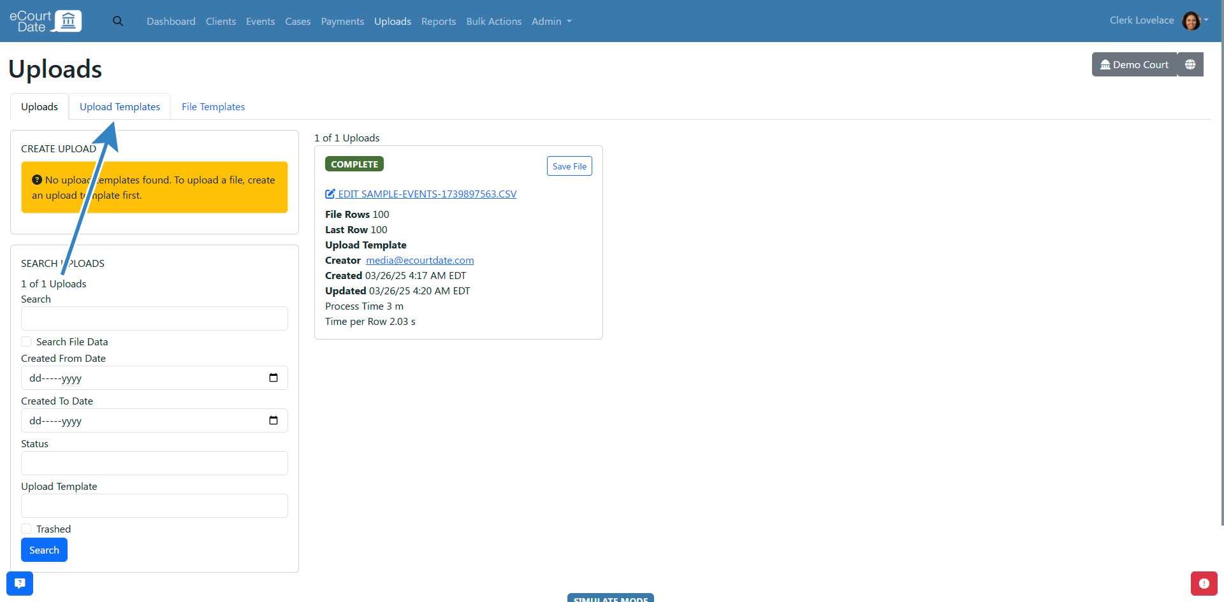Open Payments in navbar

tap(342, 21)
